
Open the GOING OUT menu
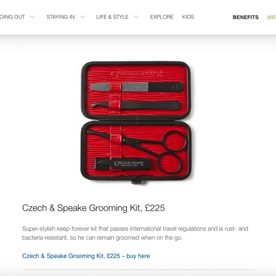click(x=12, y=17)
